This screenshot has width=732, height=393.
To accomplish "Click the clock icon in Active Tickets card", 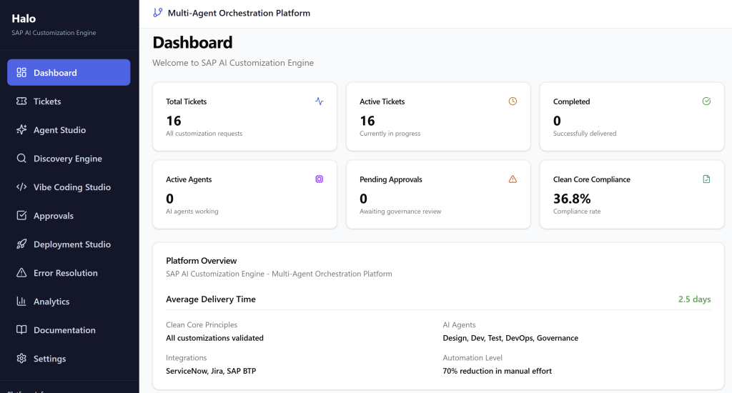I will coord(513,101).
